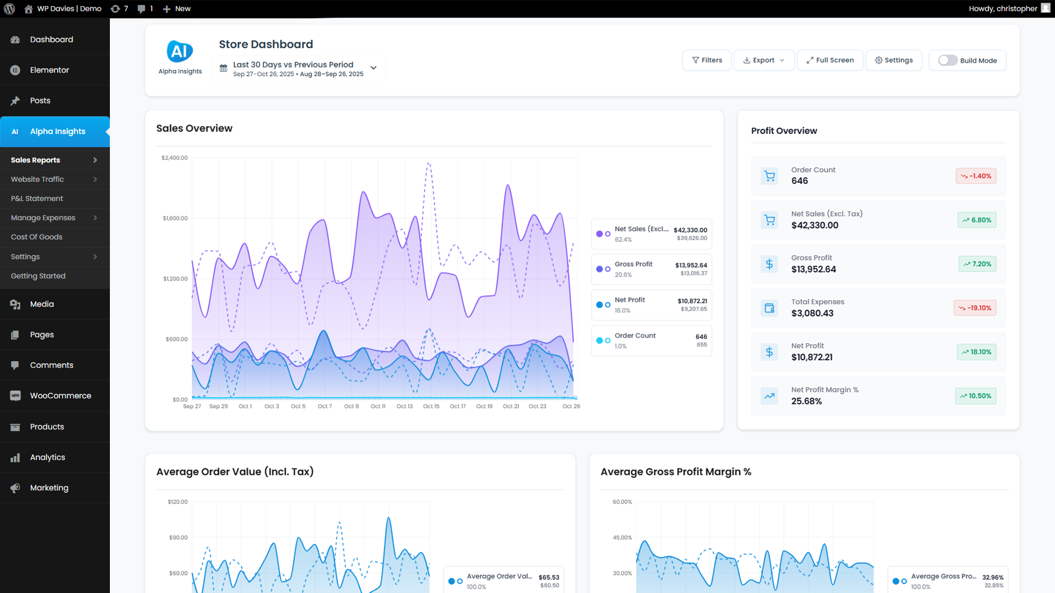
Task: Click the WordPress logo icon
Action: click(x=9, y=9)
